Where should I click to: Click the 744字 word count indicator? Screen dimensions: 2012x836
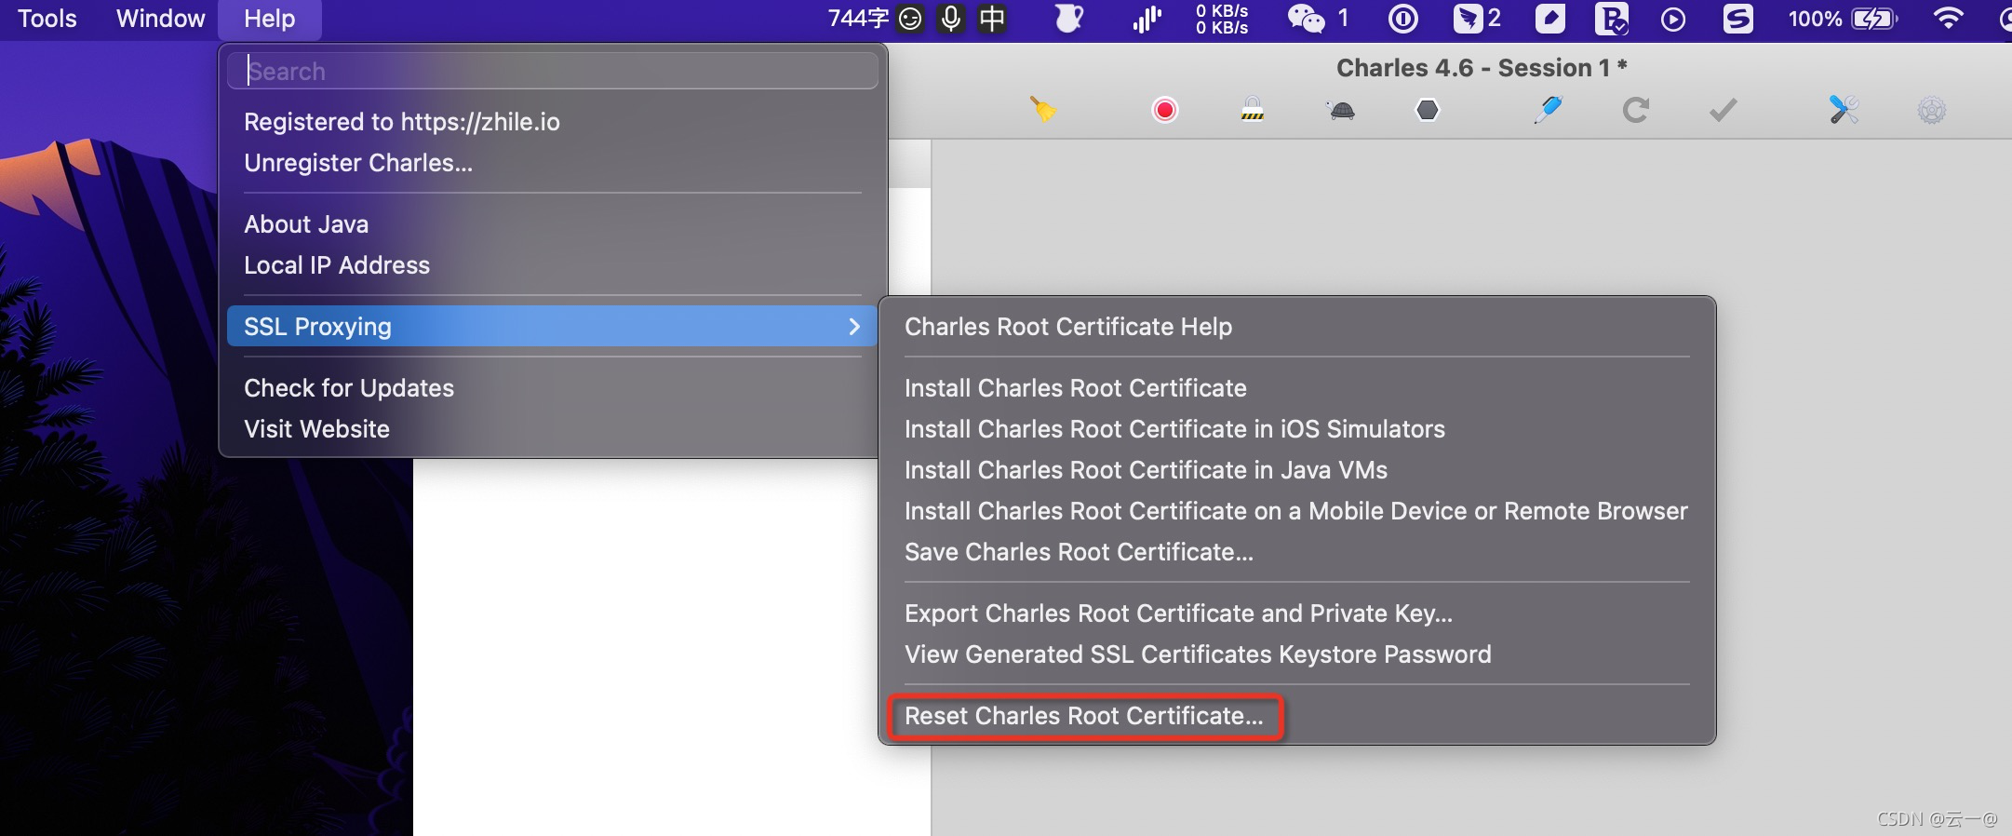click(x=859, y=19)
